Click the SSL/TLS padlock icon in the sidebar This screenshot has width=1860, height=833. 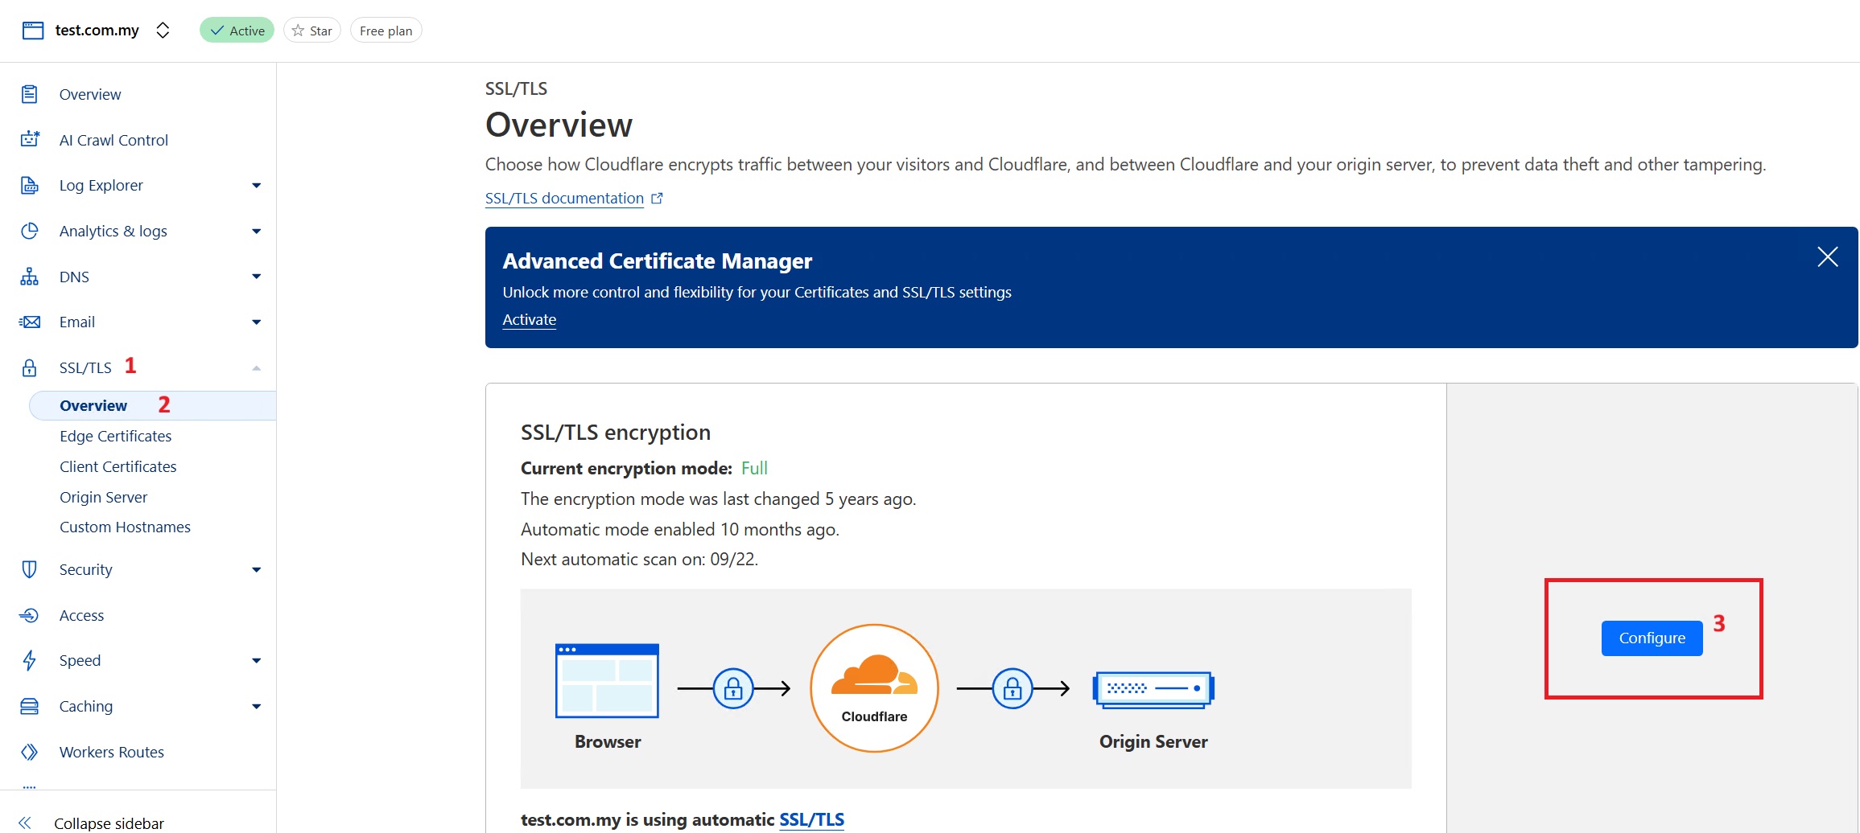pyautogui.click(x=30, y=367)
